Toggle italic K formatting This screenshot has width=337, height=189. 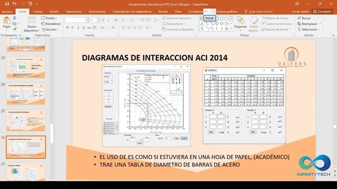pos(73,28)
